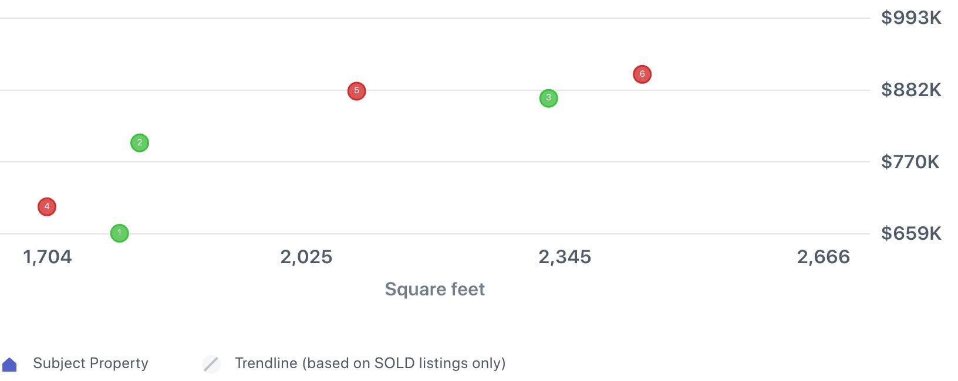Click the $882K price axis label

[911, 90]
